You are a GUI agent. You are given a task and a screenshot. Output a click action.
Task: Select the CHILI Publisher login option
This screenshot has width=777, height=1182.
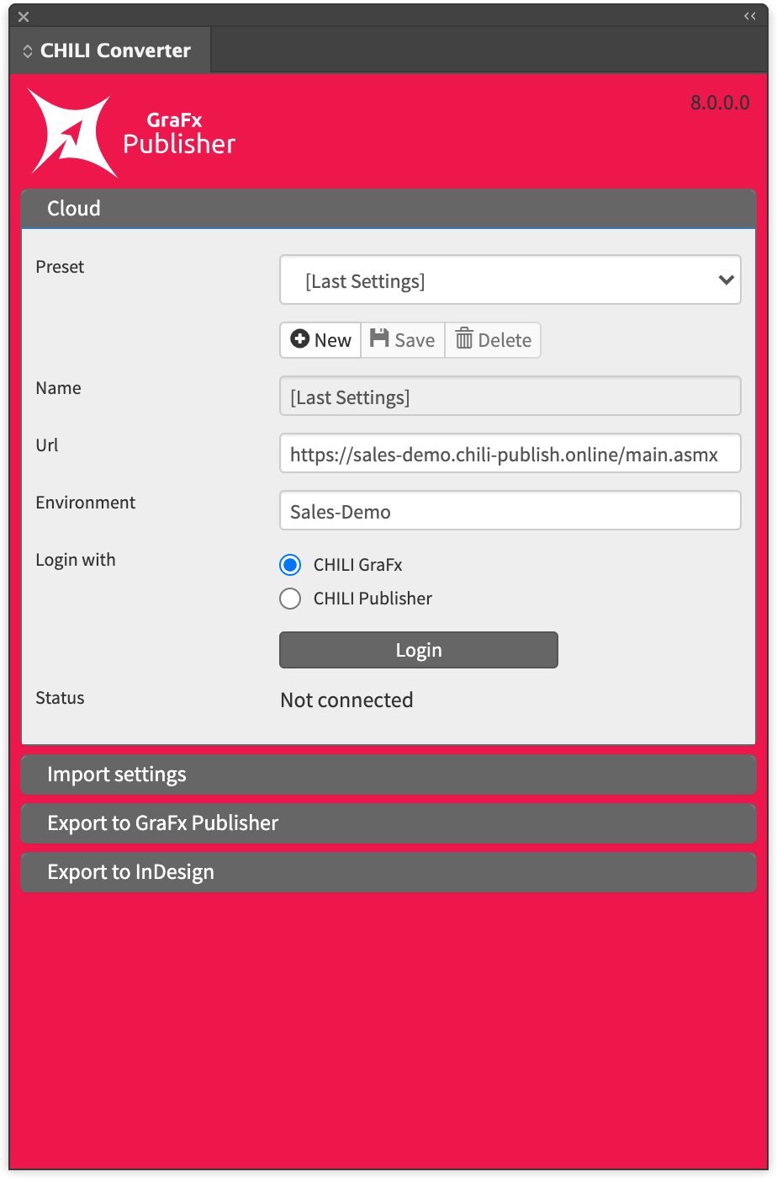tap(290, 599)
